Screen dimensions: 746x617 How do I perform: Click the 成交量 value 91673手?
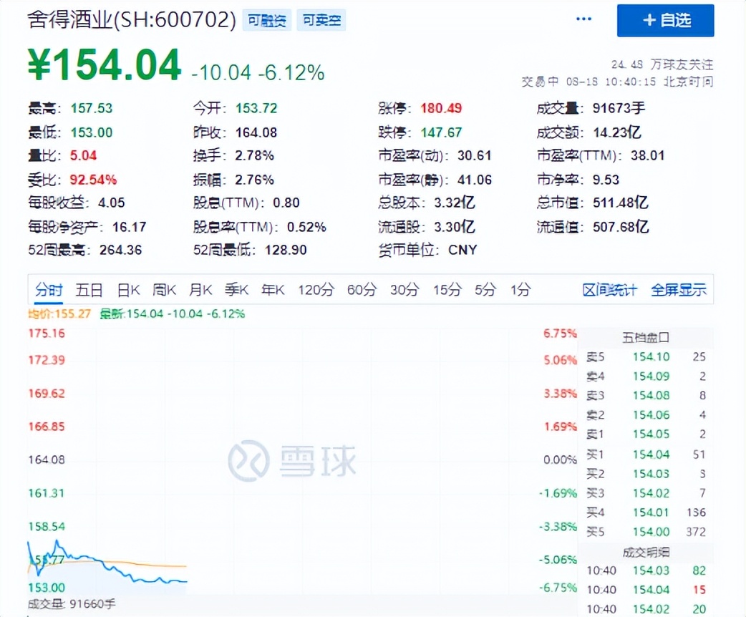pyautogui.click(x=619, y=108)
